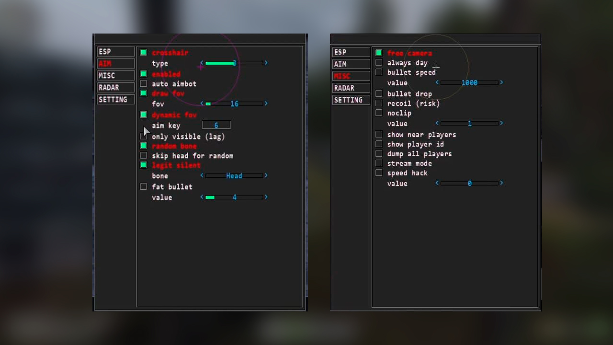
Task: Open the RADAR tab in the misc window
Action: [x=351, y=88]
